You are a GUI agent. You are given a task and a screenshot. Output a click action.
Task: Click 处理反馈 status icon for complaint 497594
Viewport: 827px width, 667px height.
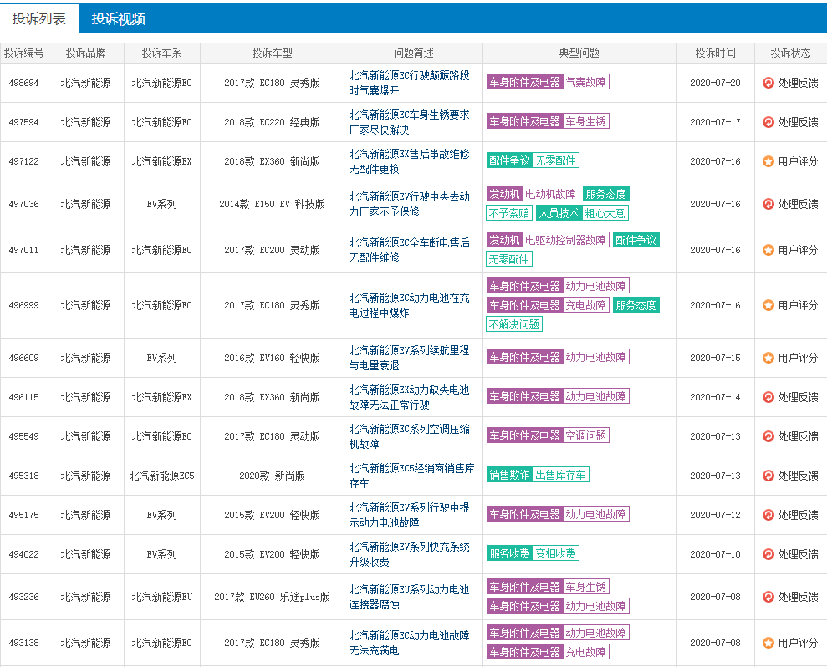(768, 122)
